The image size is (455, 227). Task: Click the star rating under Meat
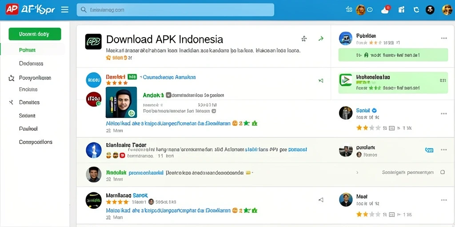(368, 214)
